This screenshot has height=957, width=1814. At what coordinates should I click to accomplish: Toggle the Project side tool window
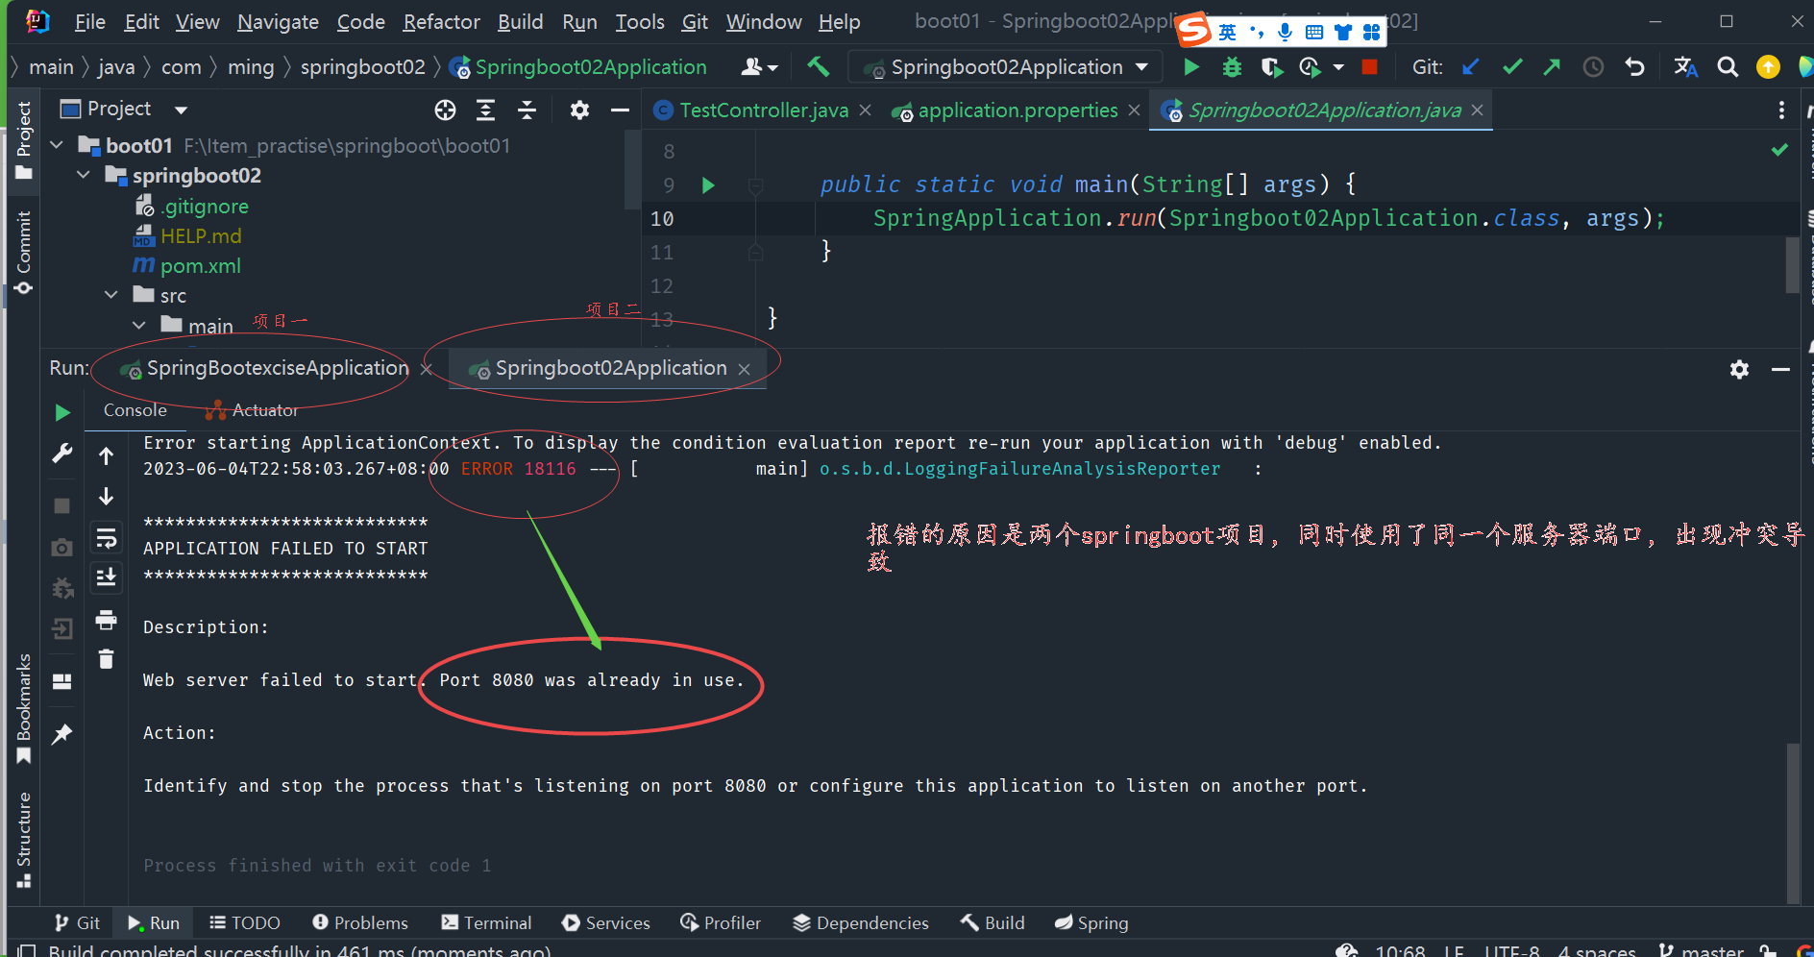click(x=23, y=139)
